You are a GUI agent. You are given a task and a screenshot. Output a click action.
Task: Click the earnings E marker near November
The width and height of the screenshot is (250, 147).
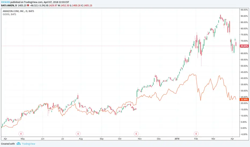(x=136, y=134)
